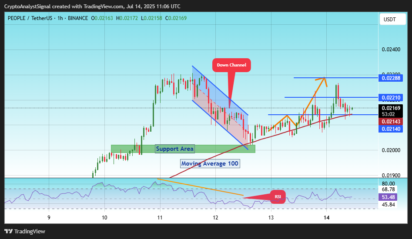
Task: Click the high value H0.02172 in header
Action: pyautogui.click(x=127, y=18)
